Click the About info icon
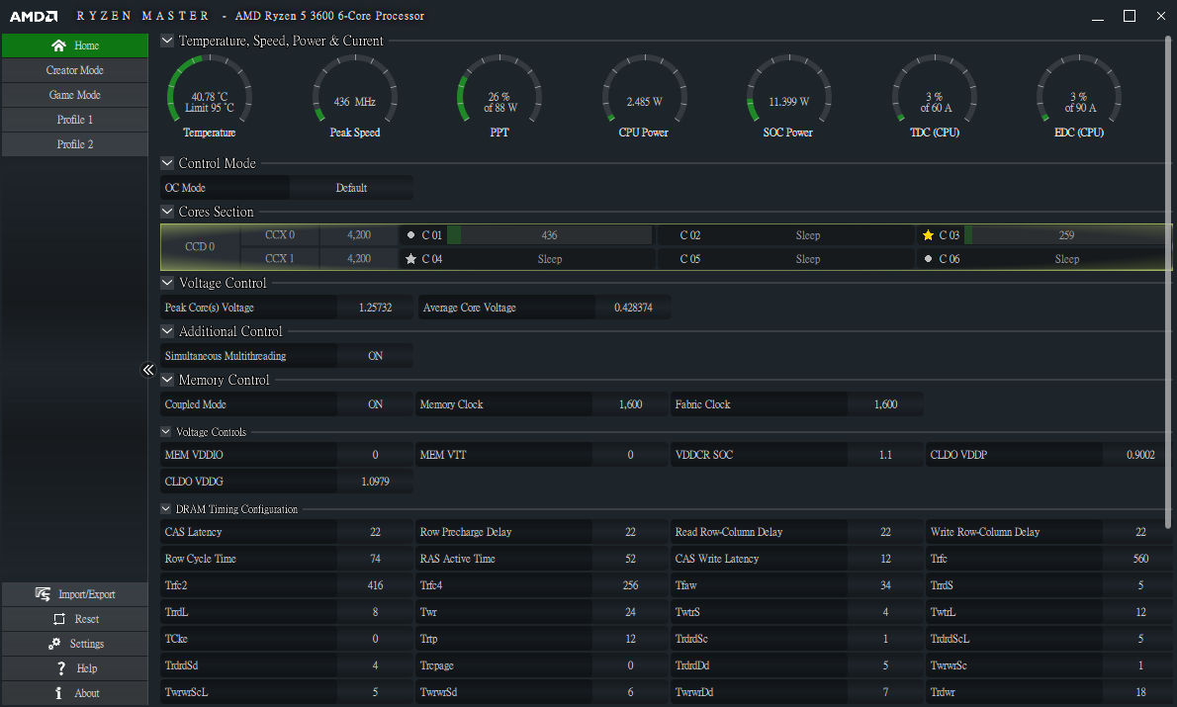 (x=58, y=693)
